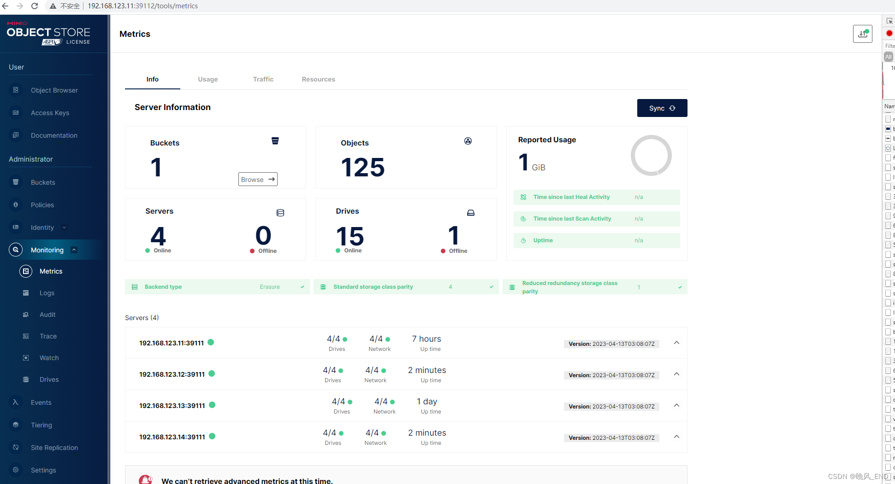Go back with browser back arrow

[x=6, y=6]
